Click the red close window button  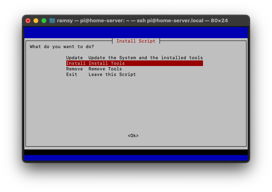pyautogui.click(x=28, y=21)
